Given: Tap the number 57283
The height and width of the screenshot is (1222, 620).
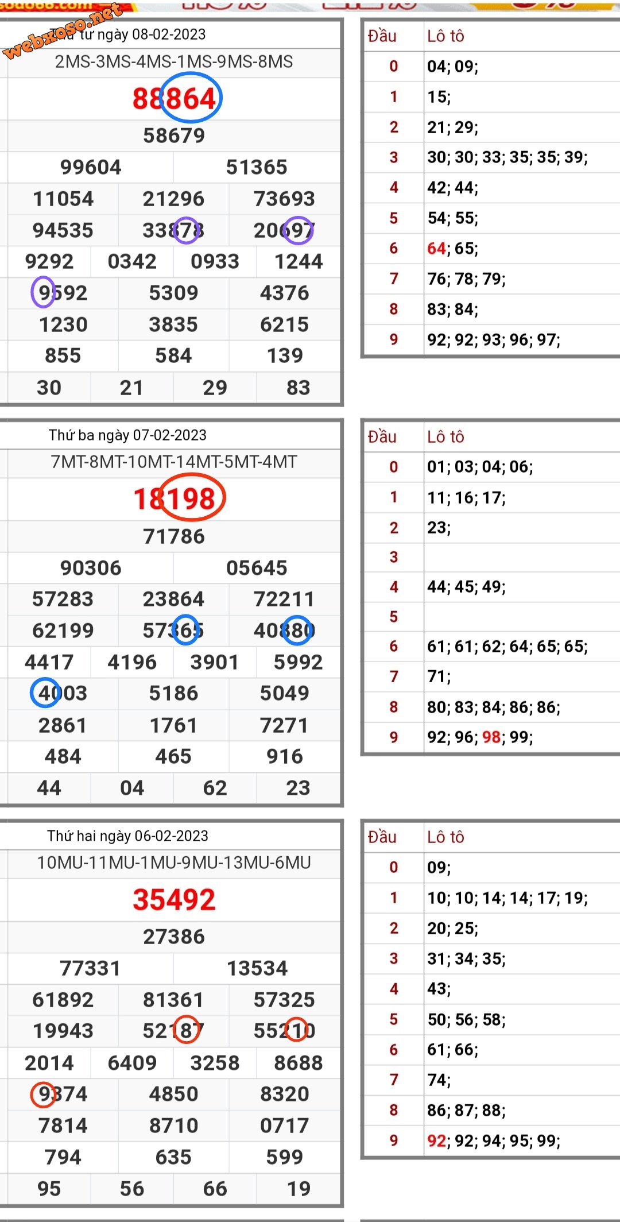Looking at the screenshot, I should pos(63,599).
